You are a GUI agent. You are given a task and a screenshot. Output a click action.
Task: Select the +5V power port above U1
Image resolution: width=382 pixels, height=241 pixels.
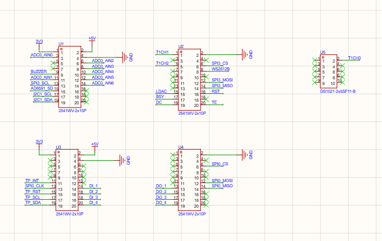click(x=92, y=40)
